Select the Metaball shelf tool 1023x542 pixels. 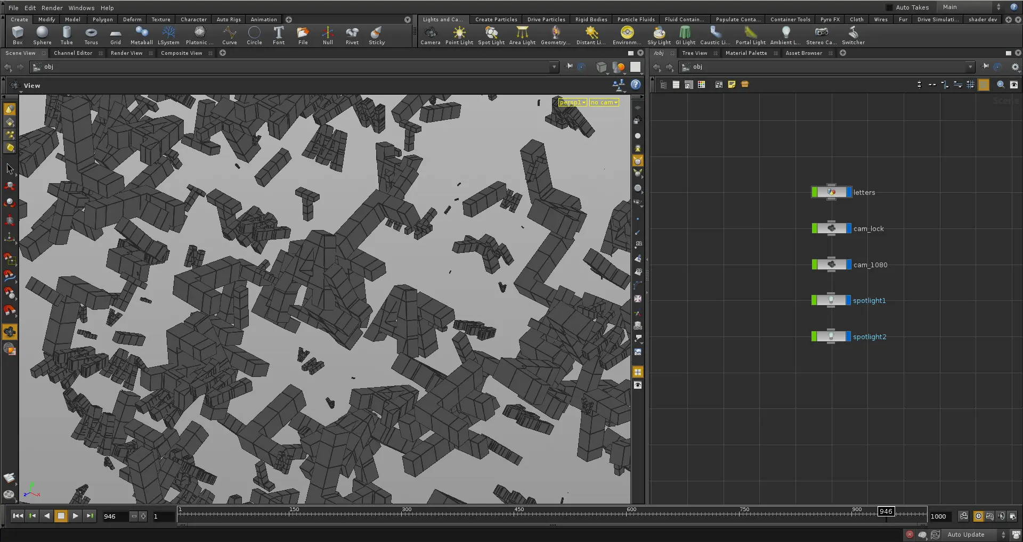pos(141,36)
